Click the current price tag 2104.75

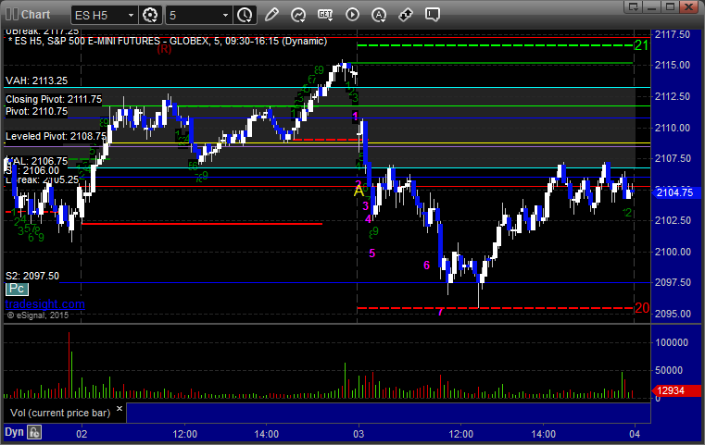[674, 192]
